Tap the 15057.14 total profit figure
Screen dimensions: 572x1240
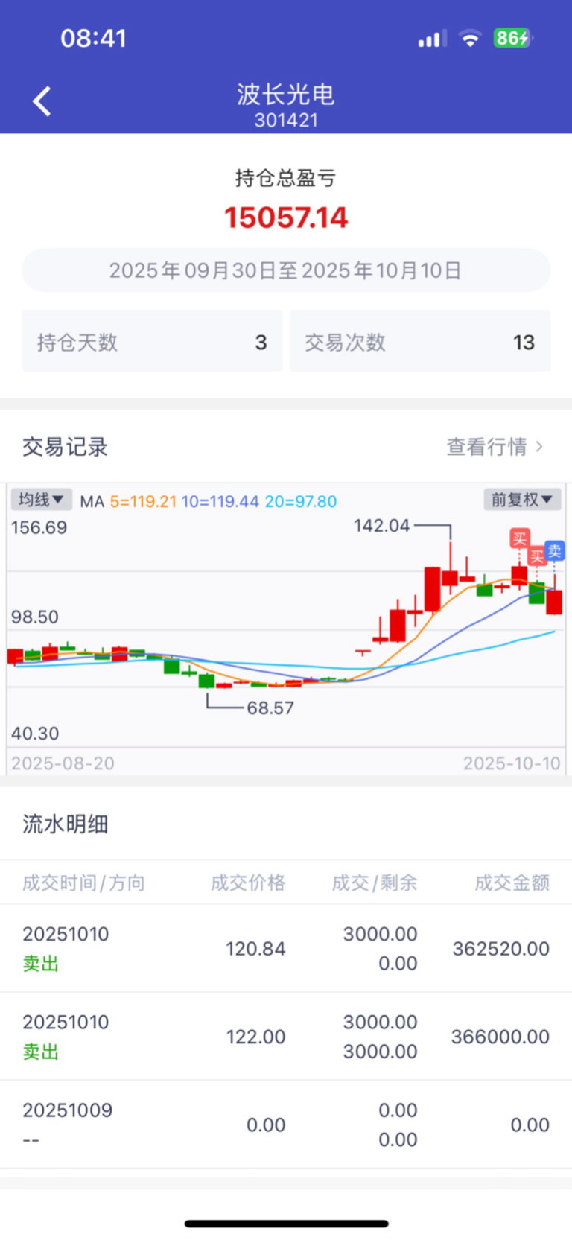[x=286, y=217]
